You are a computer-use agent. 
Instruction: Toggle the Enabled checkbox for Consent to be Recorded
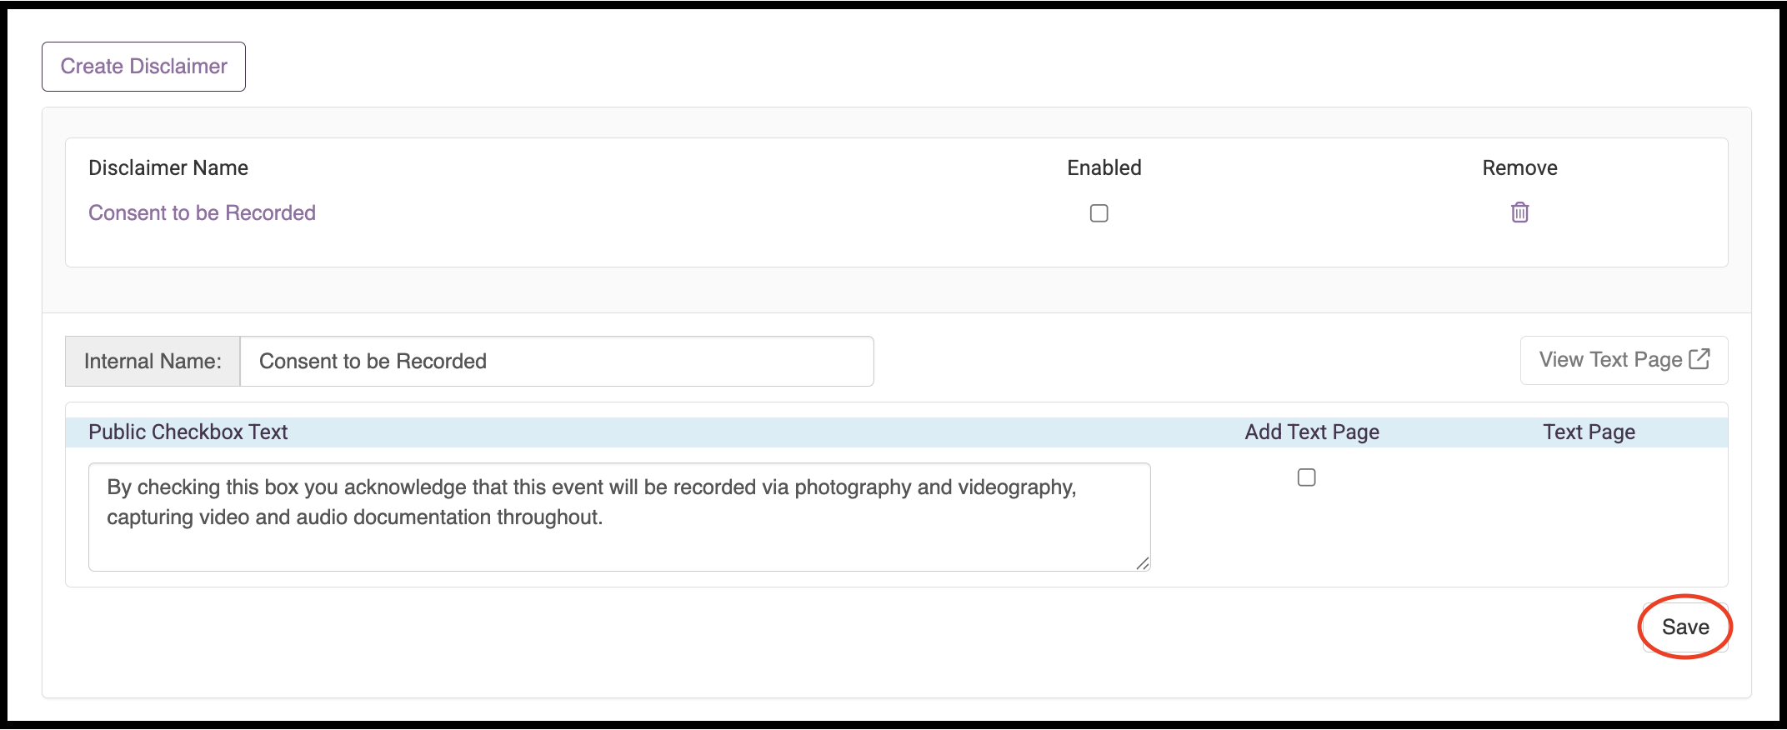pos(1099,213)
